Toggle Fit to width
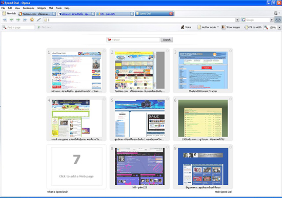This screenshot has height=198, width=282. [x=253, y=27]
